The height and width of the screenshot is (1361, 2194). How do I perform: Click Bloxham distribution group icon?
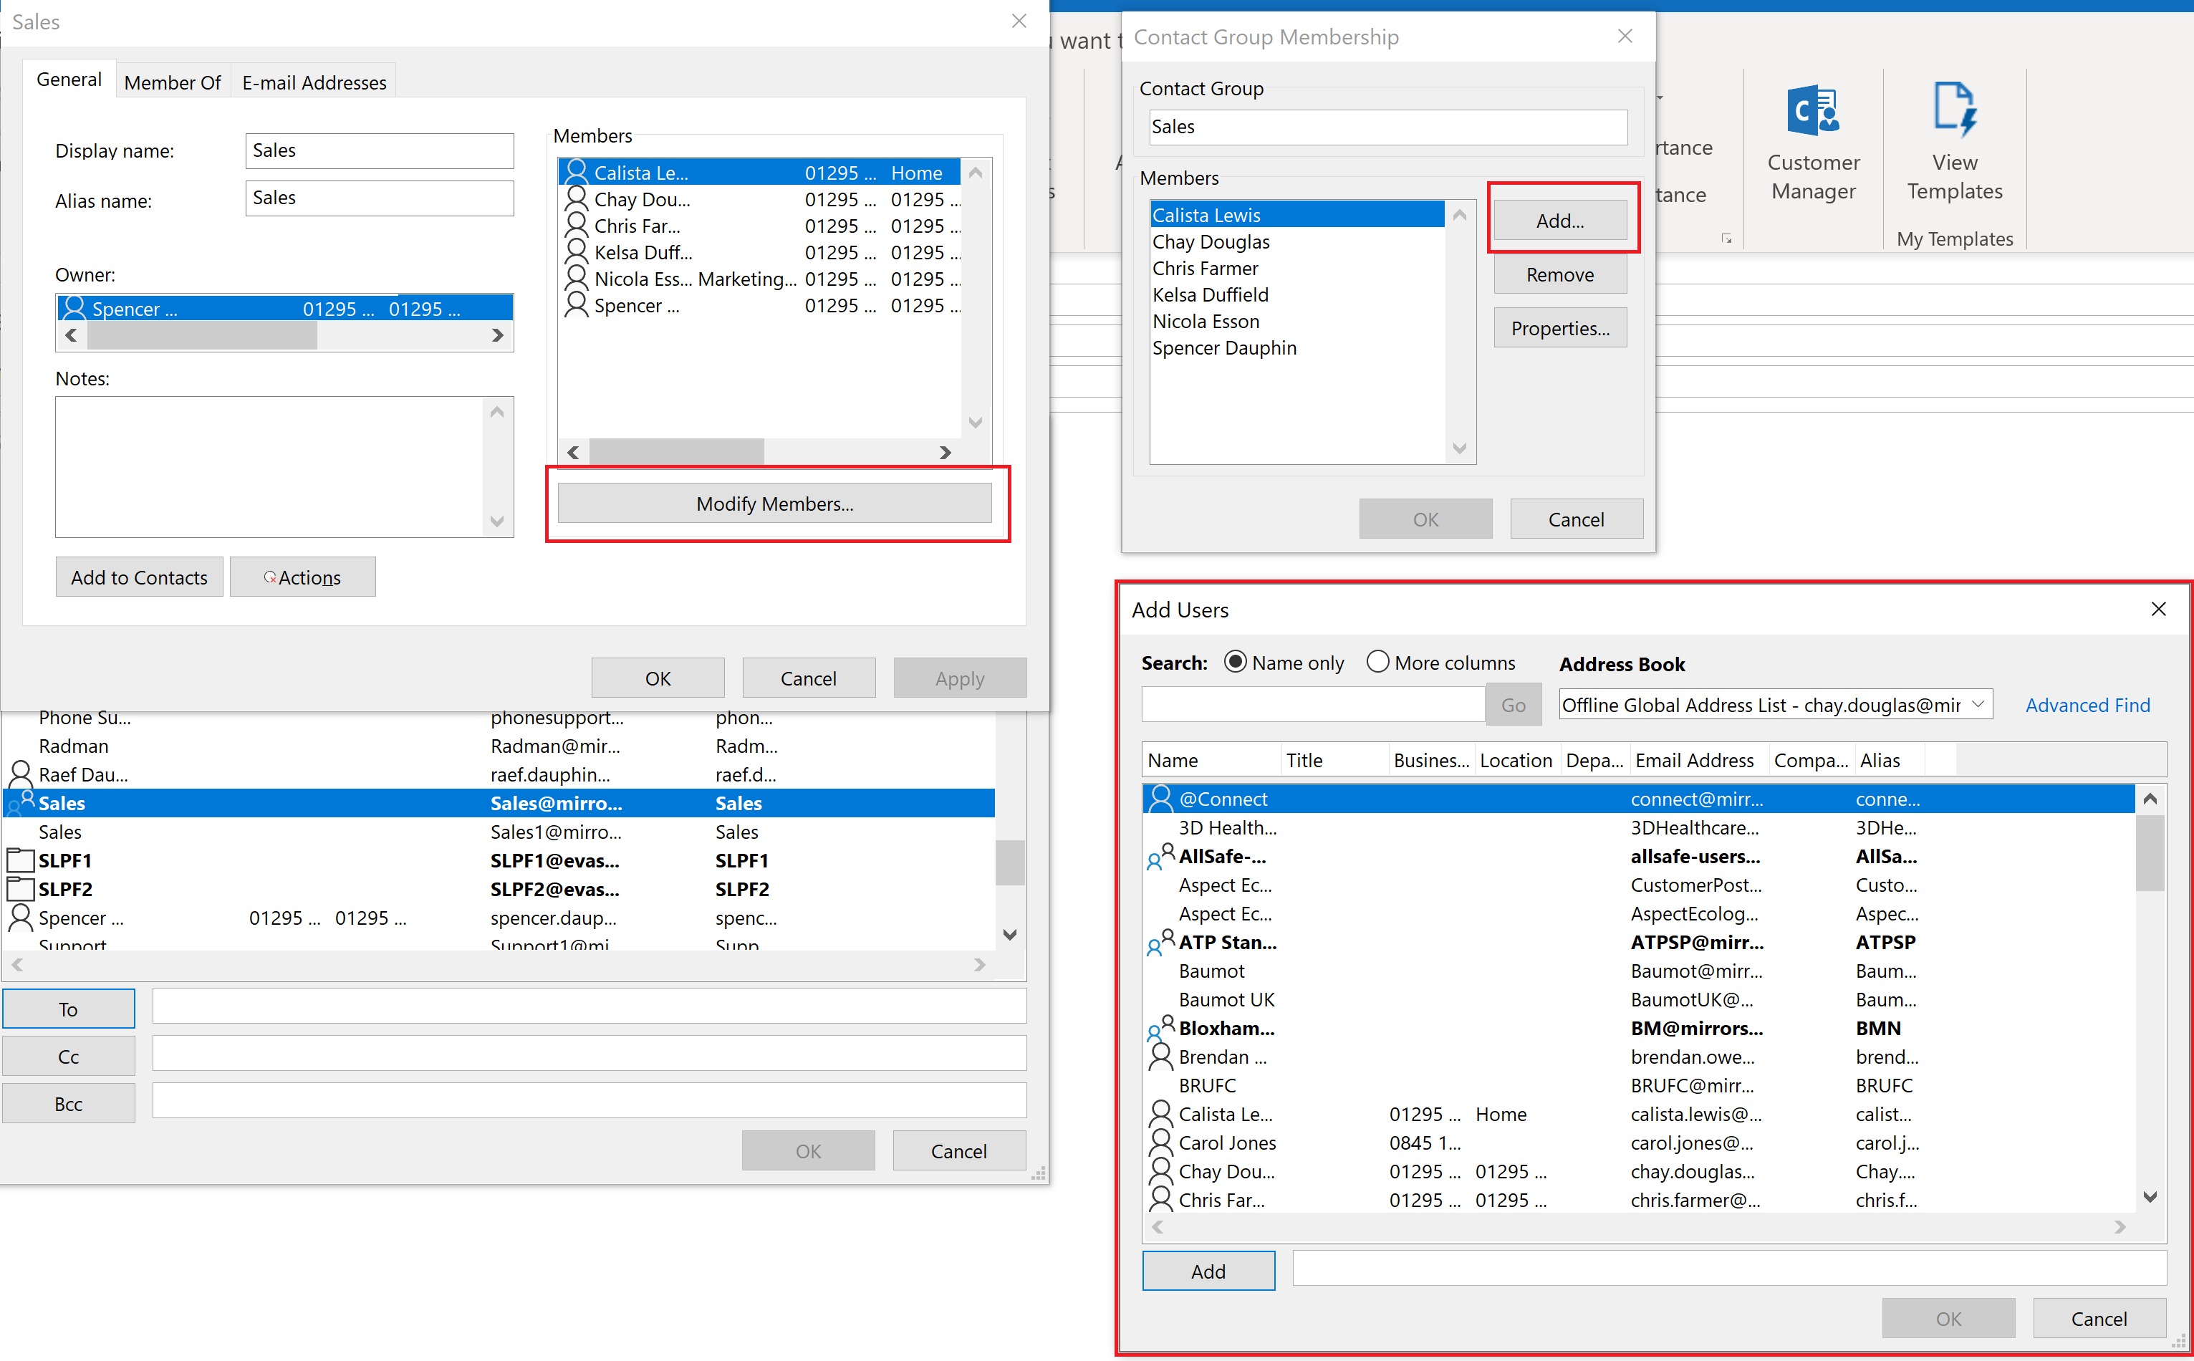(x=1160, y=1028)
